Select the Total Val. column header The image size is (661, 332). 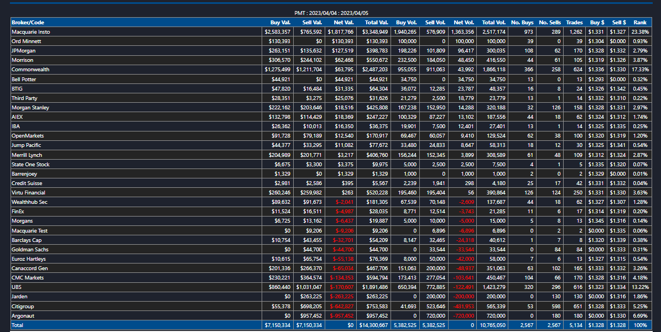pyautogui.click(x=377, y=22)
